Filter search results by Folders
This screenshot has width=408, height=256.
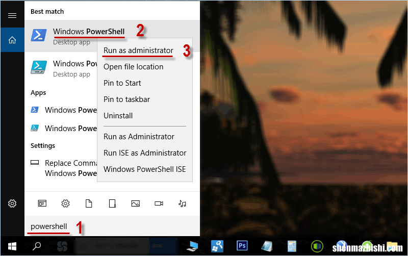click(x=112, y=203)
